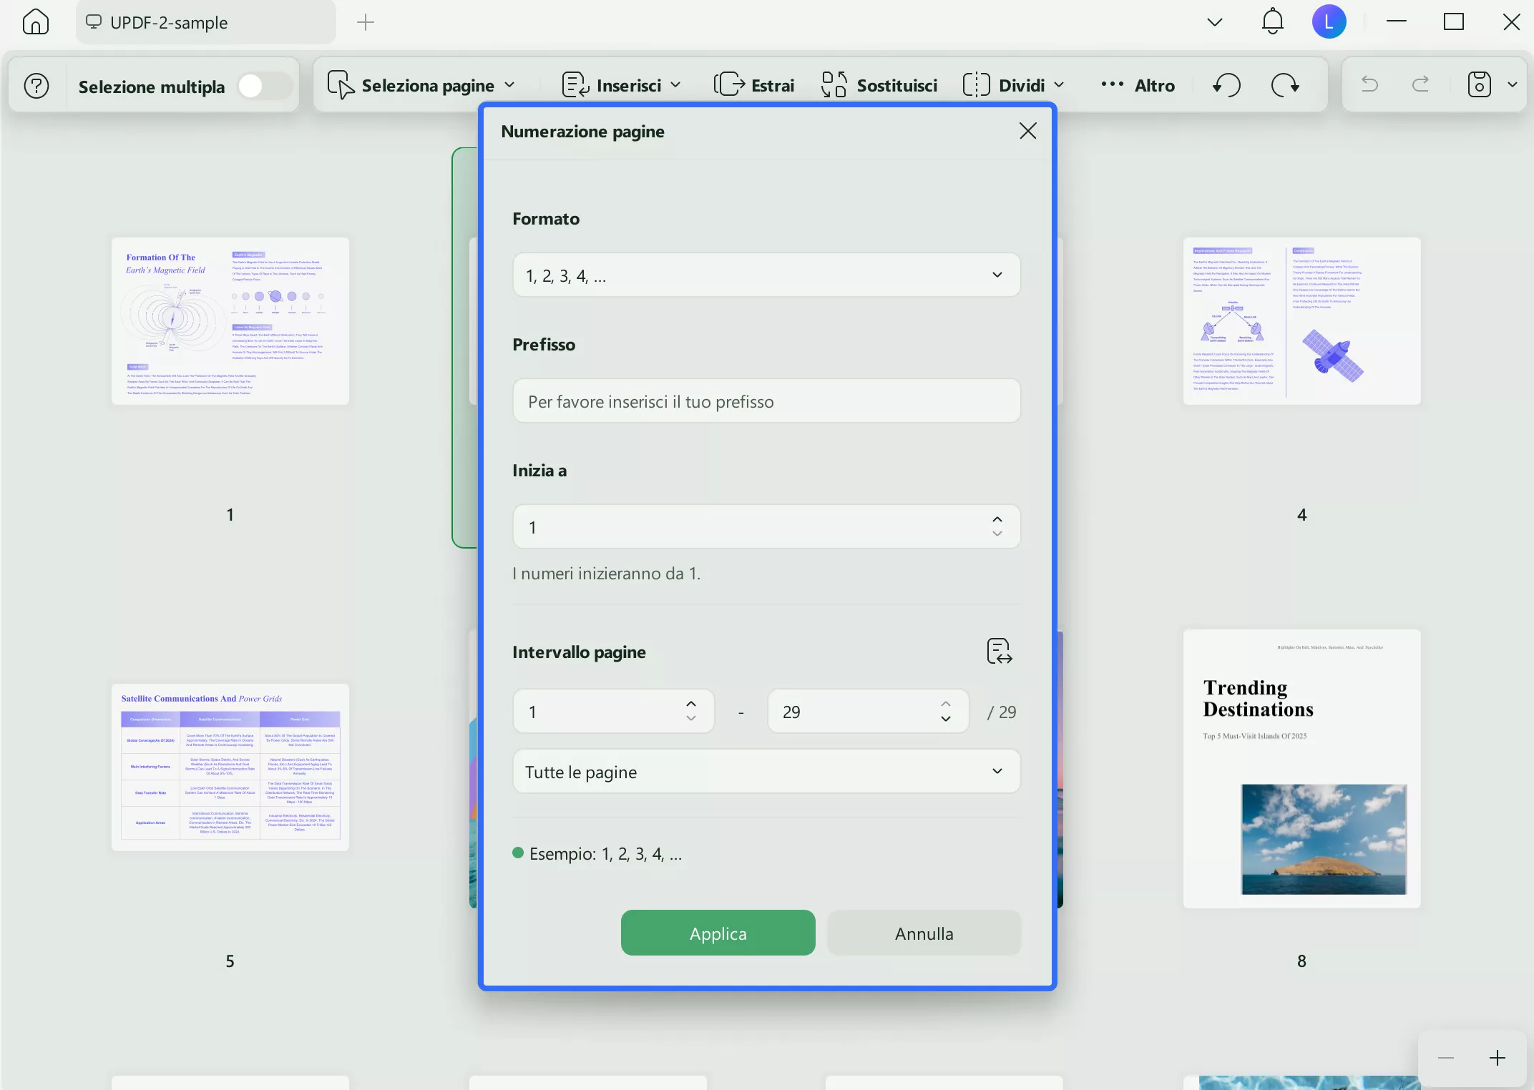The image size is (1534, 1090).
Task: Open the Dividi split tool
Action: (x=1012, y=84)
